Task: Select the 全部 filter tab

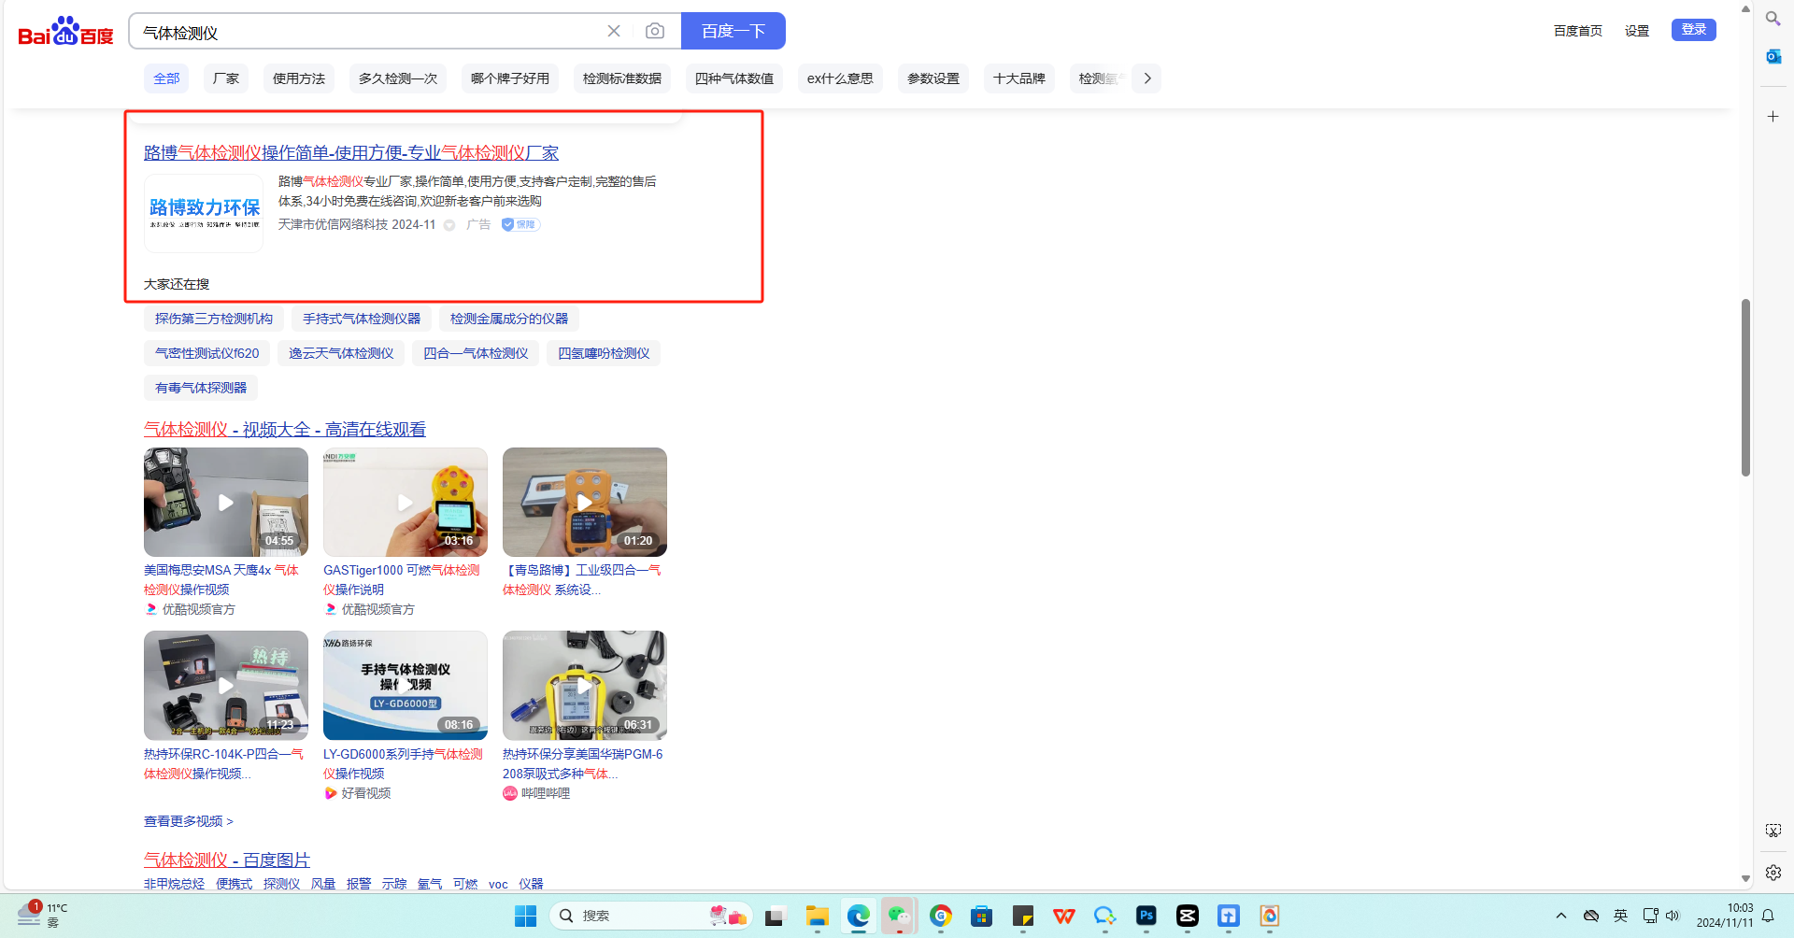Action: [166, 78]
